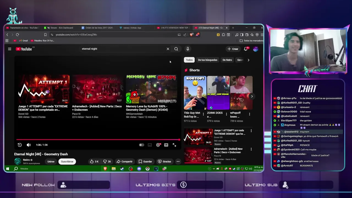Open Discord from the taskbar

pyautogui.click(x=139, y=169)
